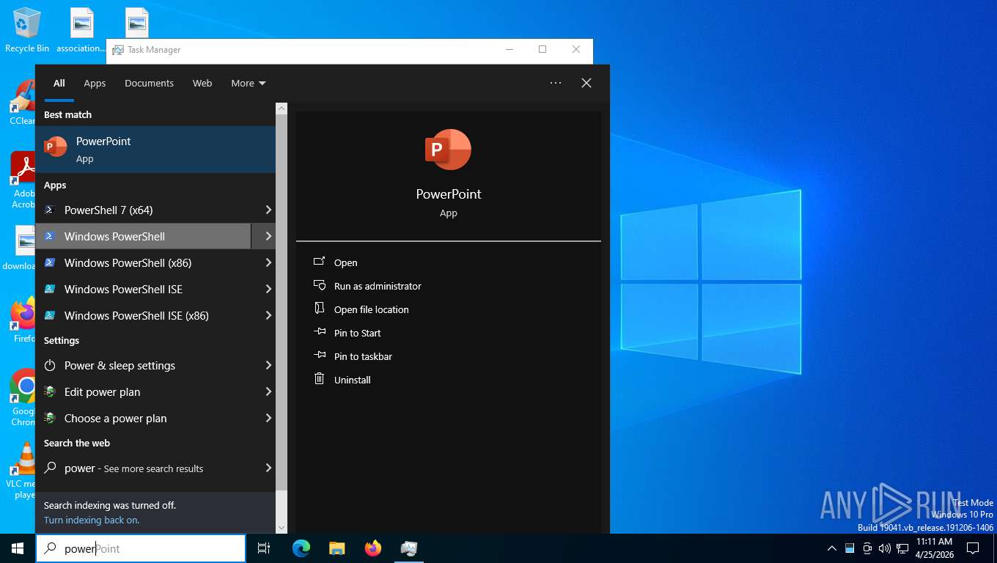Expand the Edit power plan arrow
997x563 pixels.
pos(268,391)
